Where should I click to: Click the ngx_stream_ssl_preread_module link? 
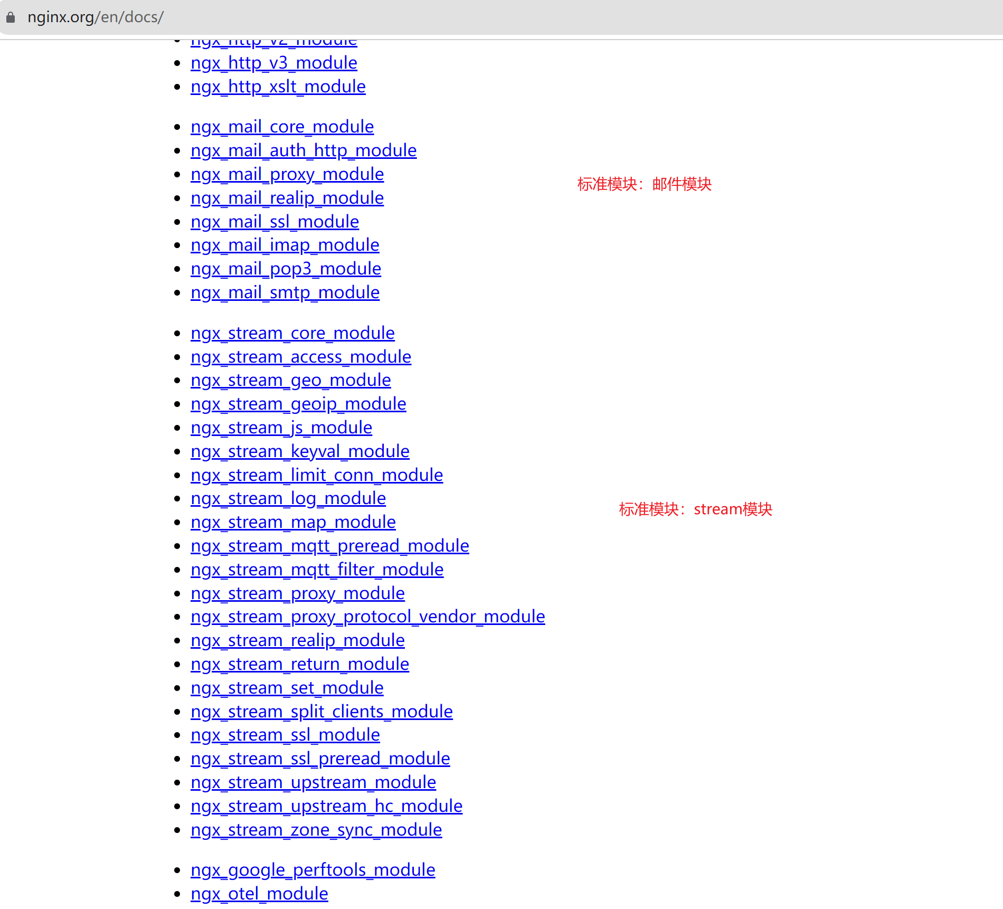pyautogui.click(x=320, y=759)
